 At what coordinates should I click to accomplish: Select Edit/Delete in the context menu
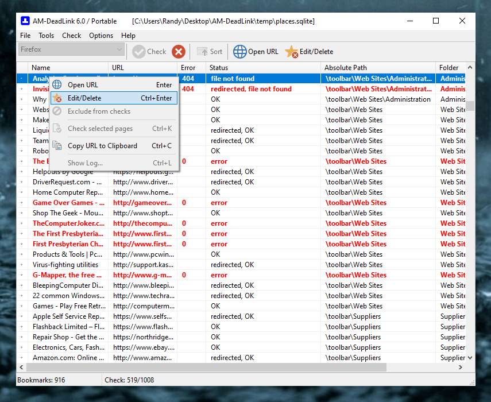tap(84, 98)
